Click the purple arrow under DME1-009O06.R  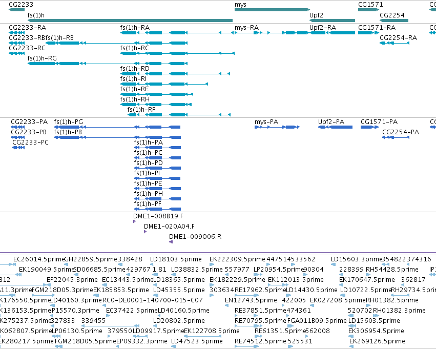(x=171, y=242)
